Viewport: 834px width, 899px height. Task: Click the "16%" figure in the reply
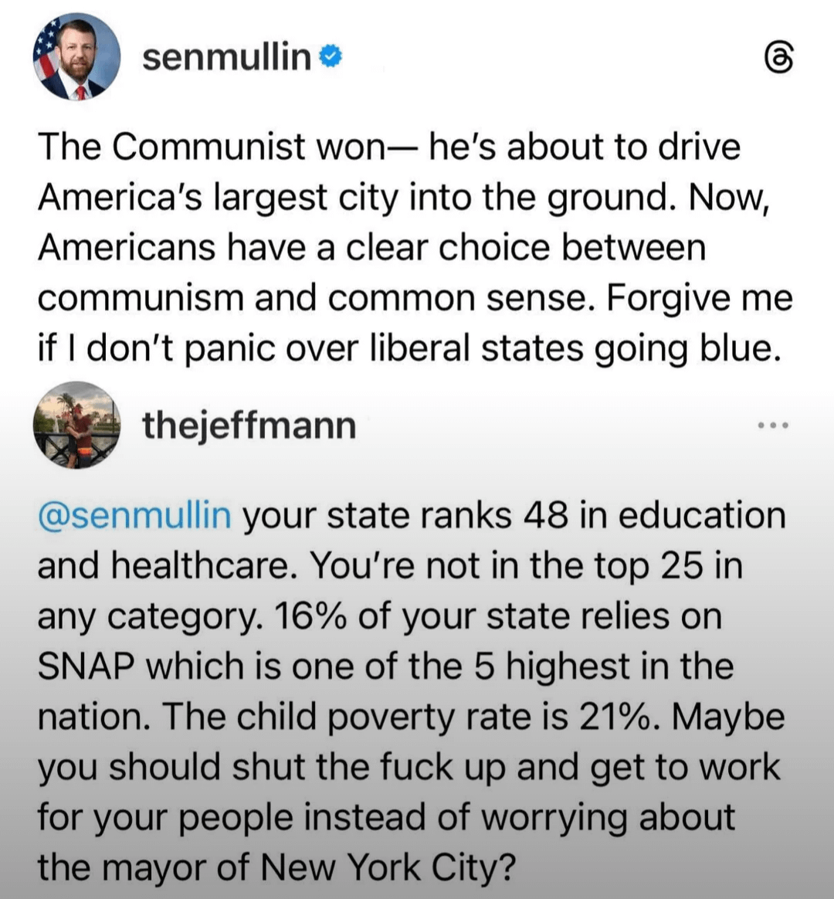tap(305, 616)
